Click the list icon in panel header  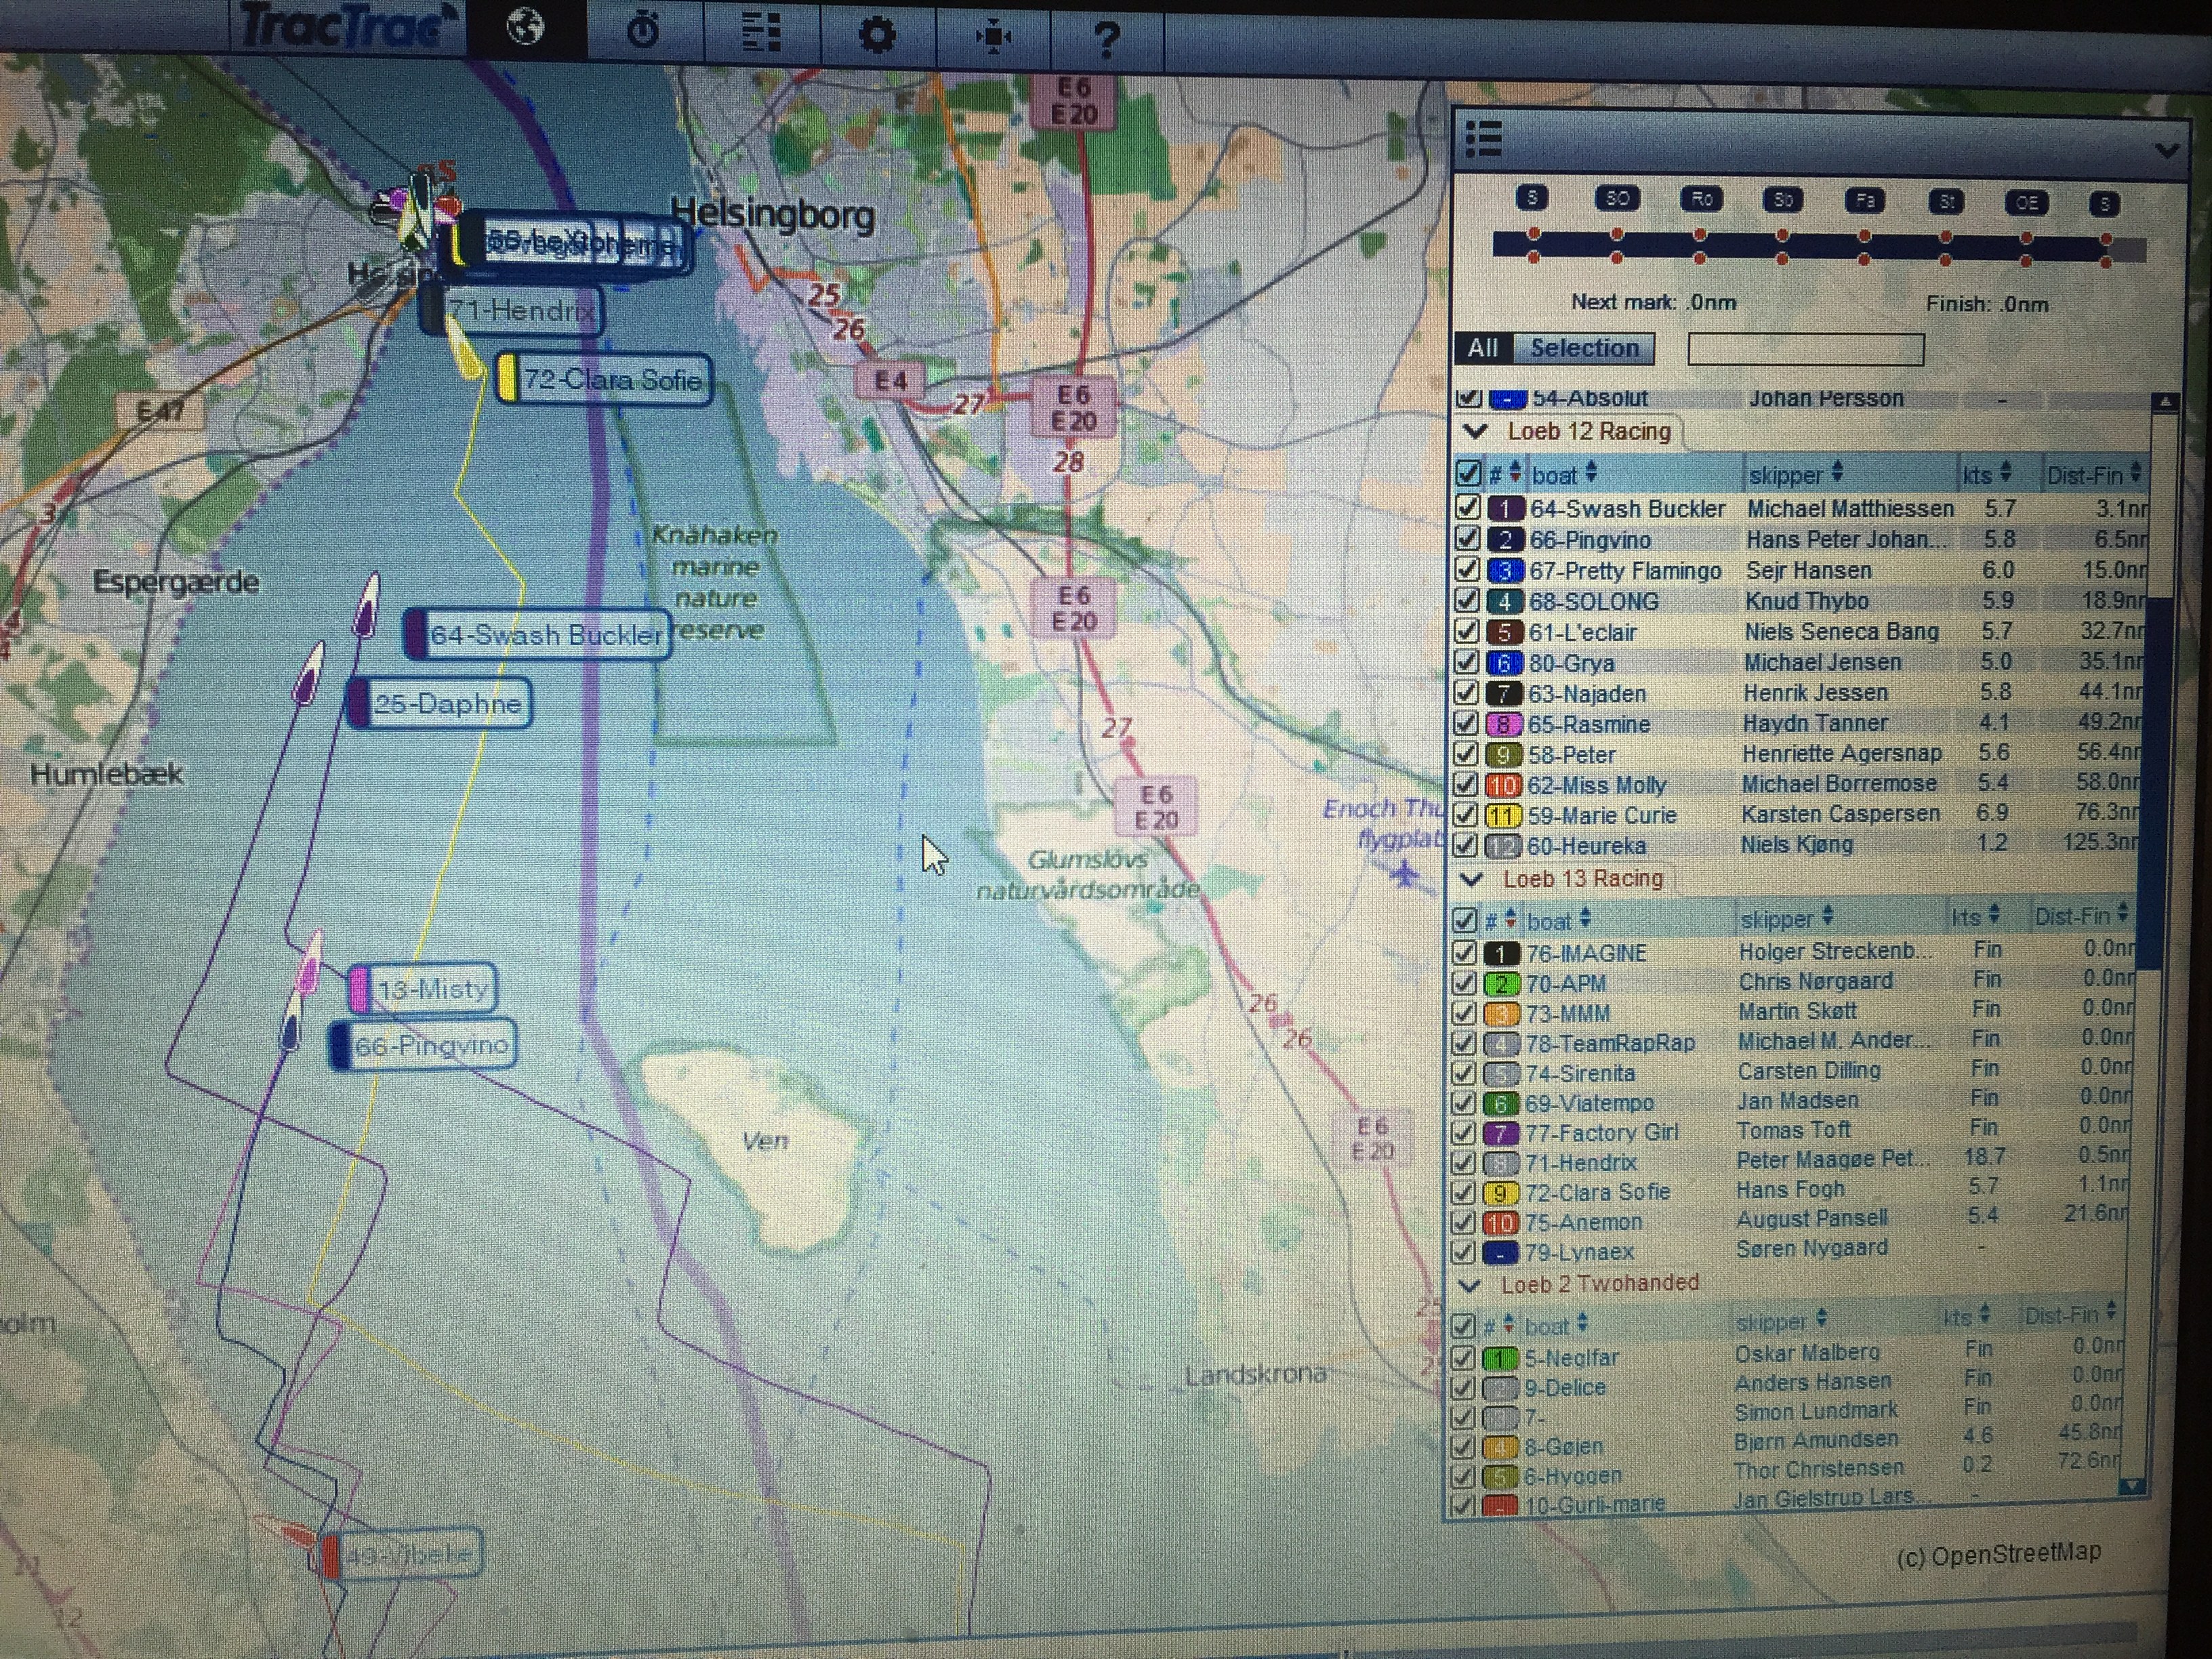(1484, 139)
